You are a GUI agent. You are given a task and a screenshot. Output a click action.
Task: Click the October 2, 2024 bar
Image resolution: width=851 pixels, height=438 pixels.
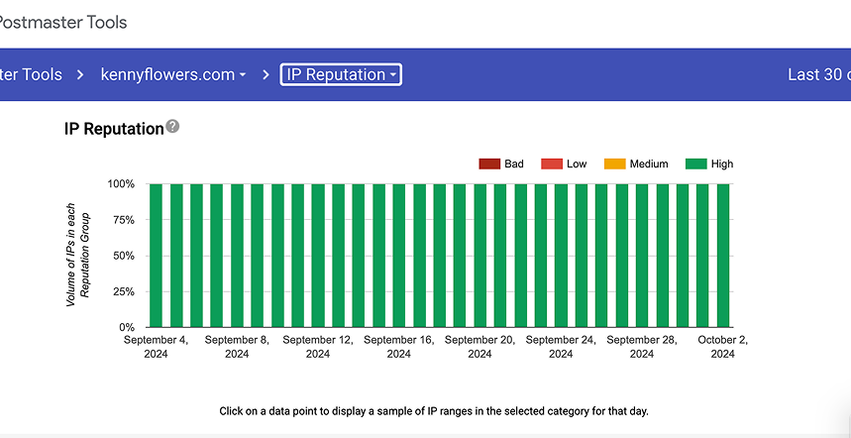[723, 255]
